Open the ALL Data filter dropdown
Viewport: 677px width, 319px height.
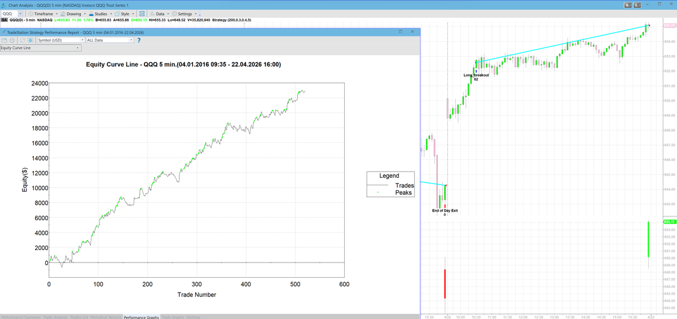pyautogui.click(x=109, y=40)
